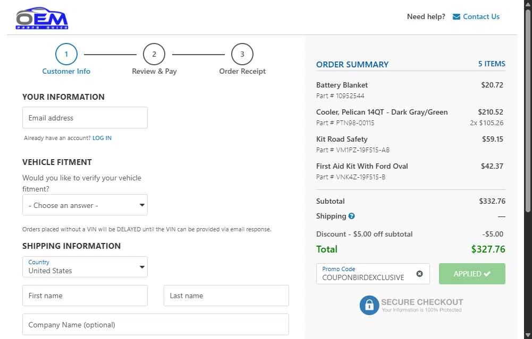The image size is (532, 339).
Task: Click the scrollbar down arrow
Action: [528, 336]
